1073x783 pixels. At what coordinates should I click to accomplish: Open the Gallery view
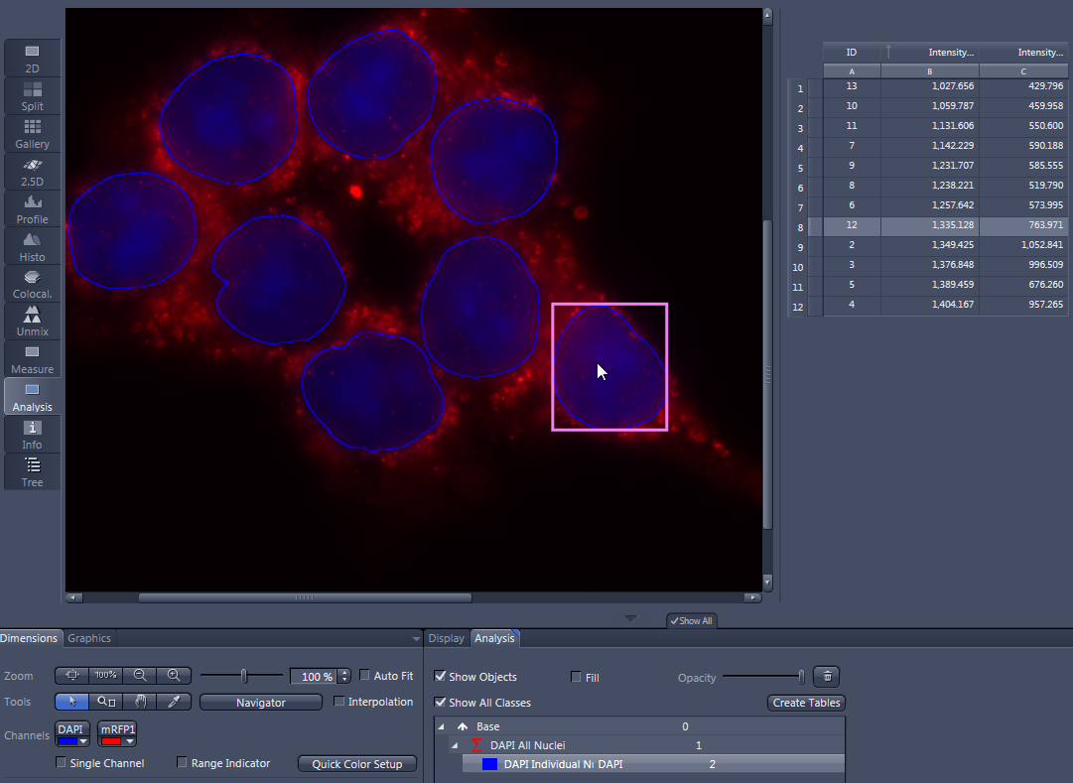(x=31, y=134)
